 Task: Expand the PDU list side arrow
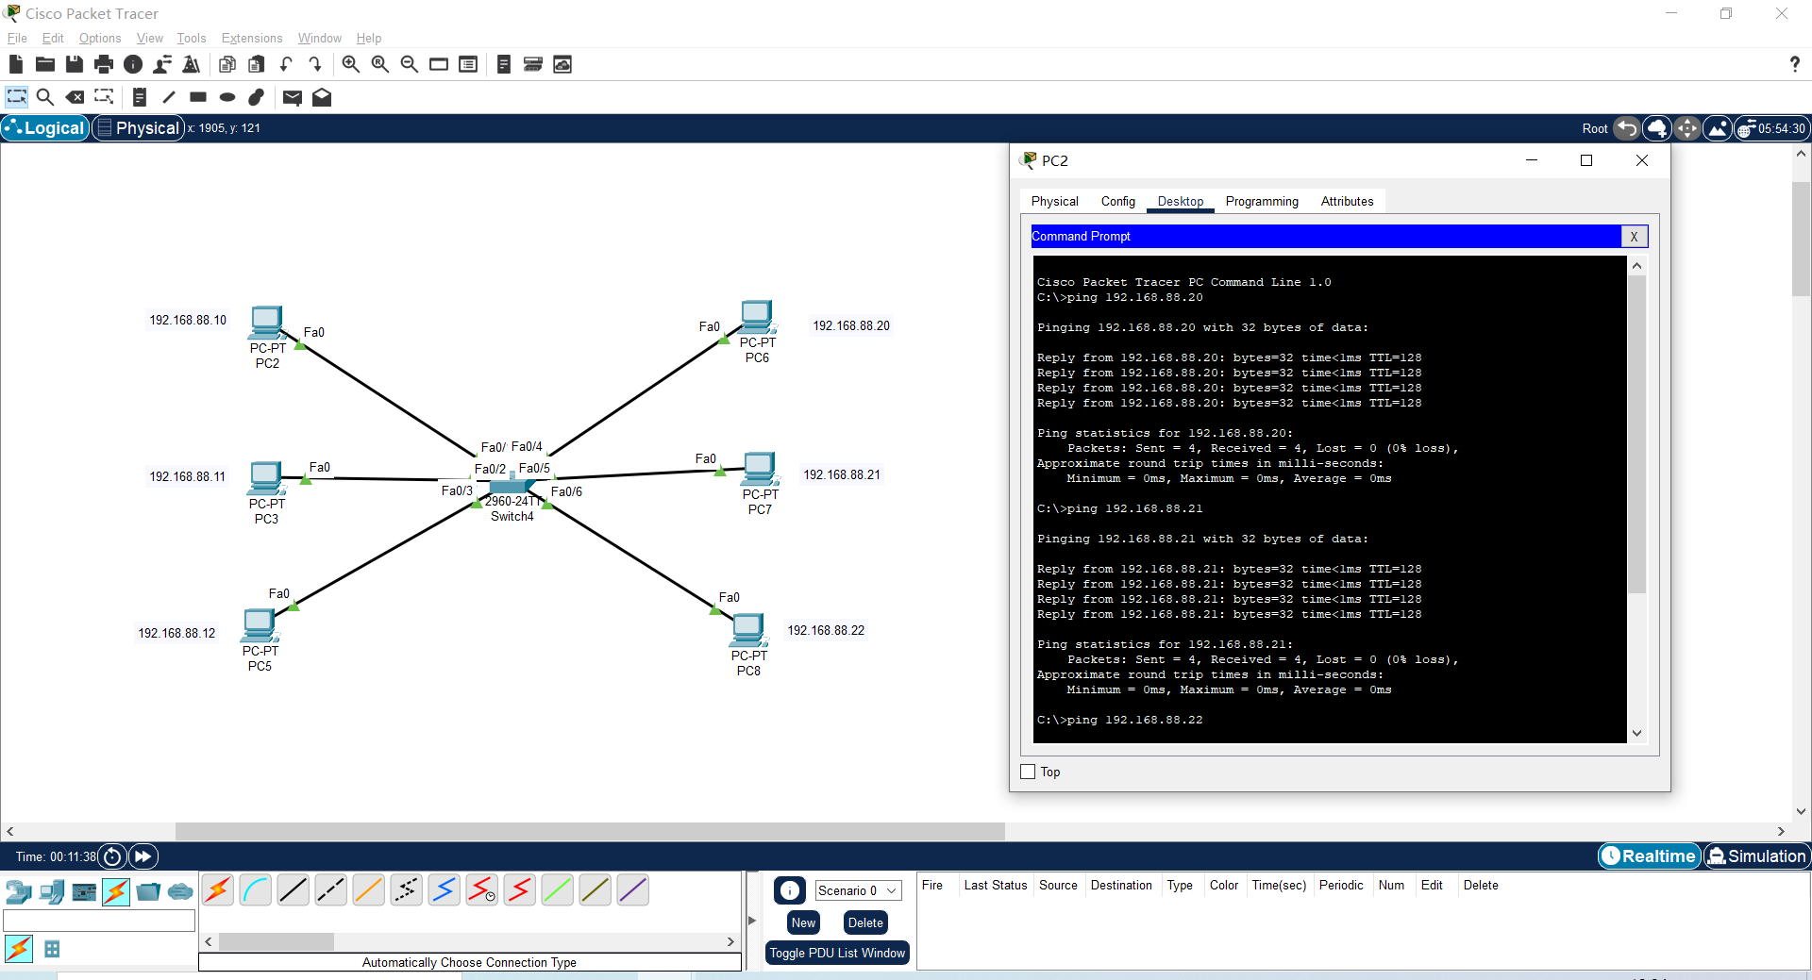pyautogui.click(x=752, y=920)
